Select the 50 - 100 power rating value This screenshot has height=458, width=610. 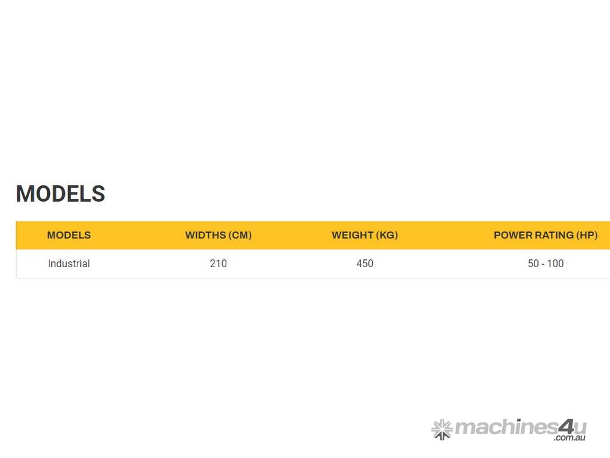point(545,264)
